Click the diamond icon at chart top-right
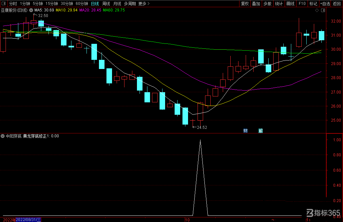This screenshot has height=222, width=343. [x=317, y=10]
